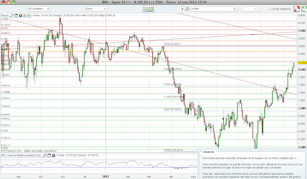Image resolution: width=307 pixels, height=179 pixels.
Task: Click the 6.011,4 support level label
Action: 5,145
